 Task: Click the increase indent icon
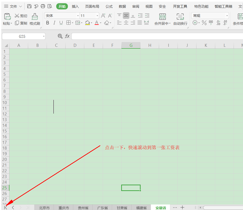tap(147, 16)
